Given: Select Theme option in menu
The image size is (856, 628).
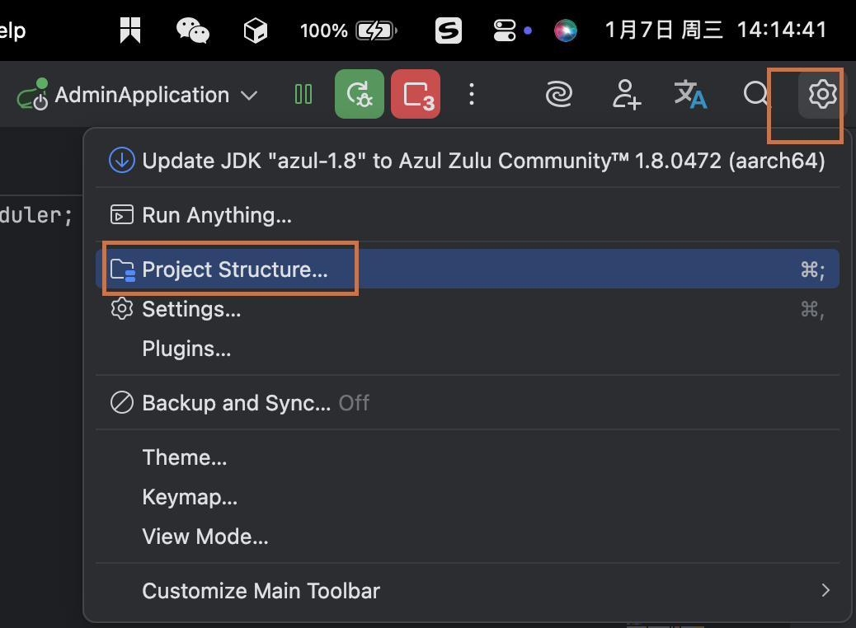Looking at the screenshot, I should (x=185, y=457).
